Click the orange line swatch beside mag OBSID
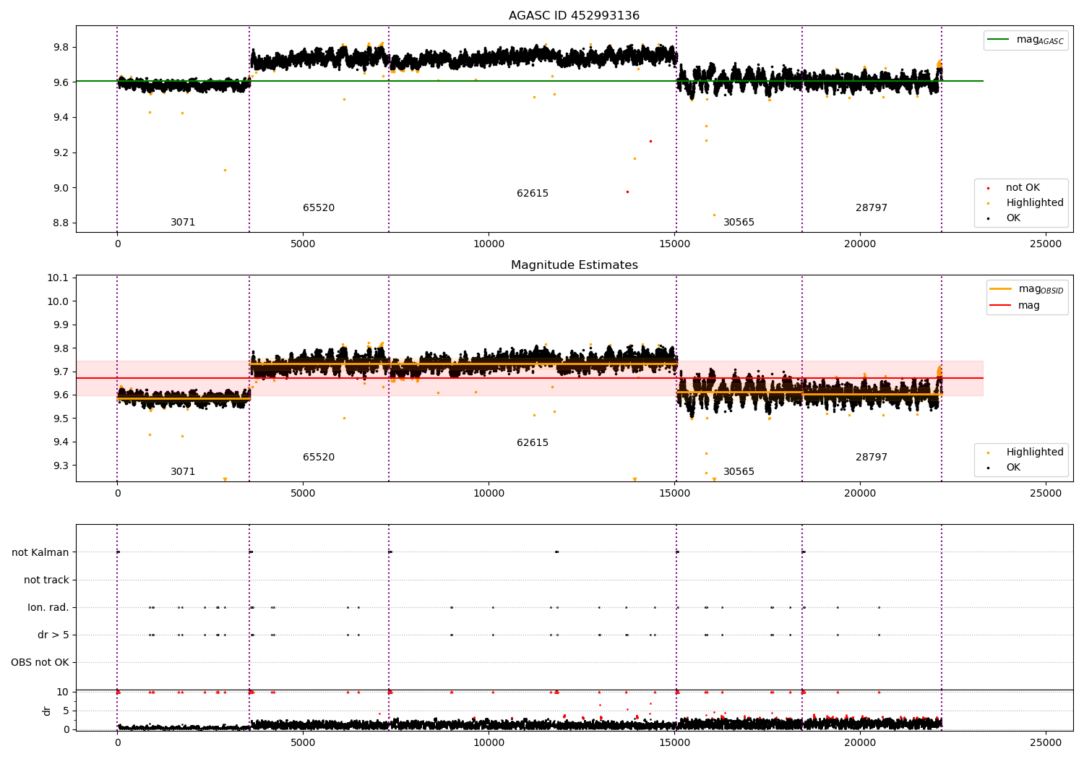The image size is (1084, 759). [1001, 289]
